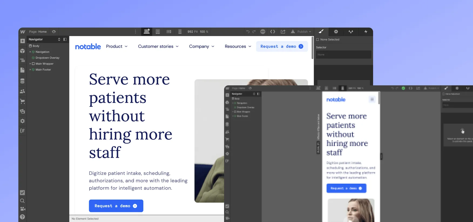The width and height of the screenshot is (473, 222).
Task: Open the Finsweet {F extension icon
Action: pos(22,131)
